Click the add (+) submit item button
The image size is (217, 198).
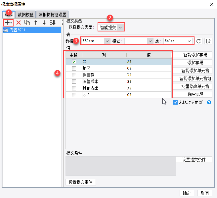pos(8,23)
